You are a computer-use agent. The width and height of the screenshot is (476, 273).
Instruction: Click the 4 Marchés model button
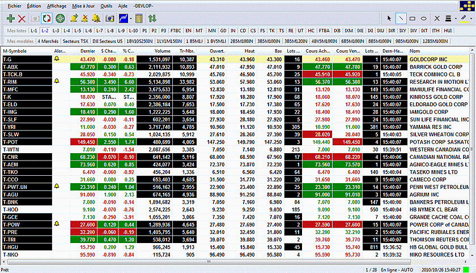[x=47, y=41]
